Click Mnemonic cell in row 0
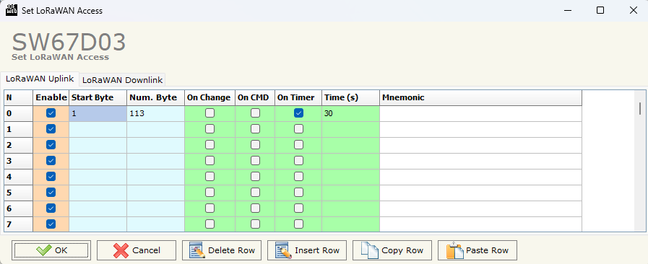648x264 pixels. tap(480, 113)
